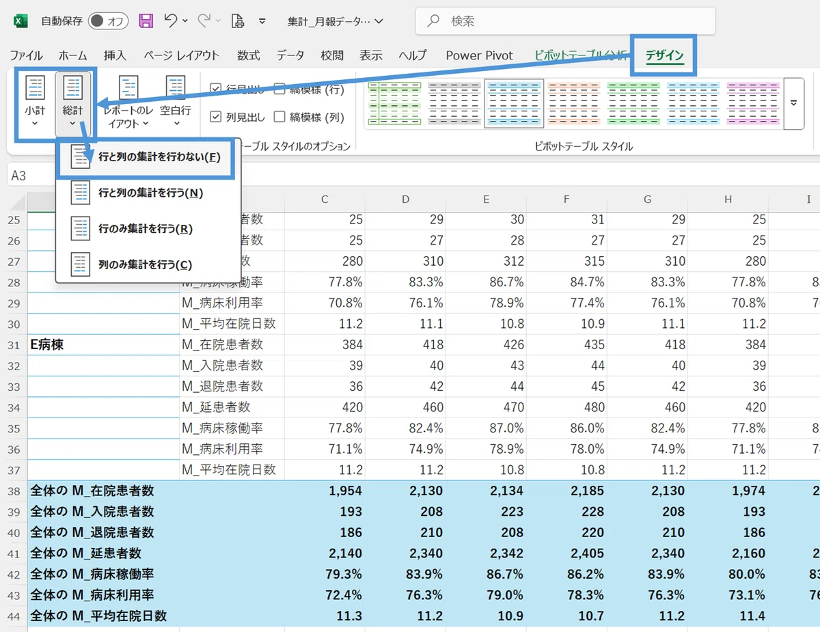This screenshot has width=820, height=632.
Task: Open the 空白行 blank rows dropdown
Action: [176, 104]
